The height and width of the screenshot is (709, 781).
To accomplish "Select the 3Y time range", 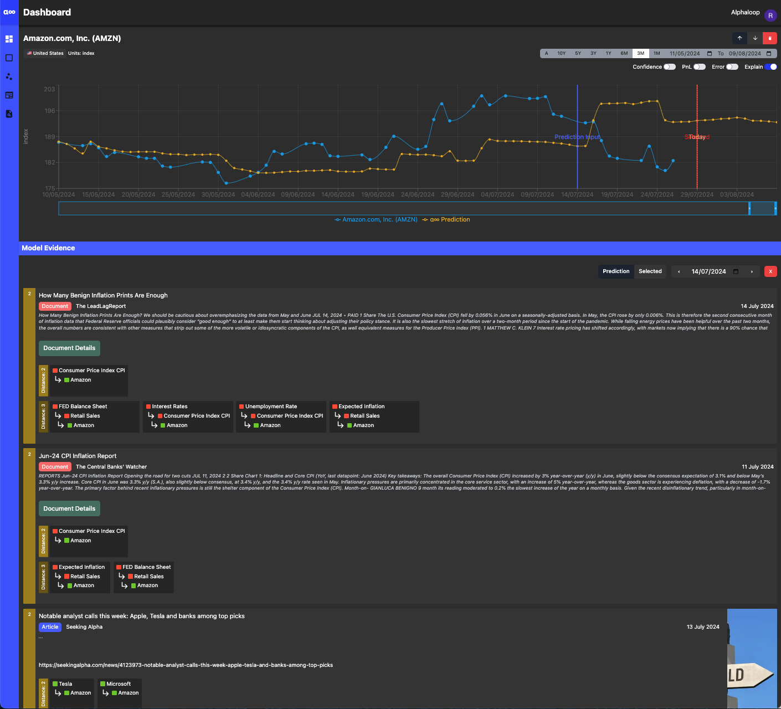I will [x=593, y=54].
